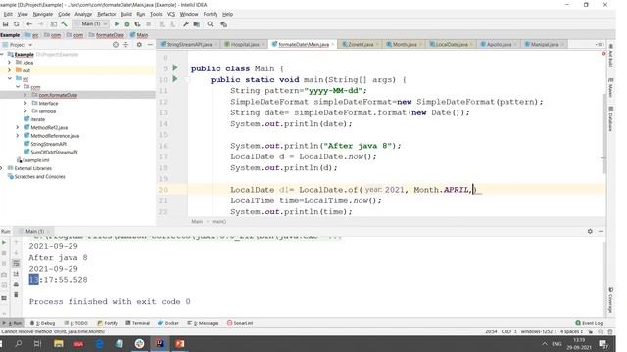Screen dimensions: 627x352
Task: Select SumOfOddStreamAPI file in project tree
Action: pos(54,152)
